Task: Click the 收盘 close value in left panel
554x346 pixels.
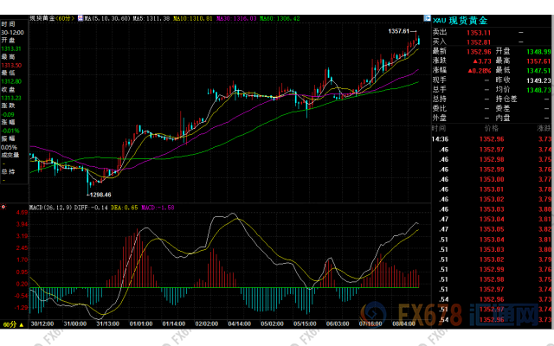Action: click(x=13, y=99)
